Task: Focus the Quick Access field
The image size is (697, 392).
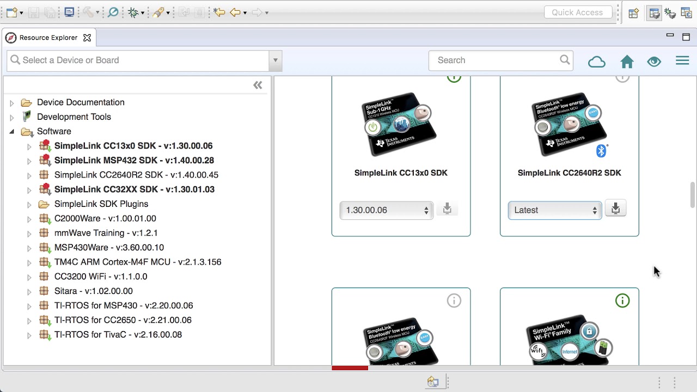Action: coord(577,12)
